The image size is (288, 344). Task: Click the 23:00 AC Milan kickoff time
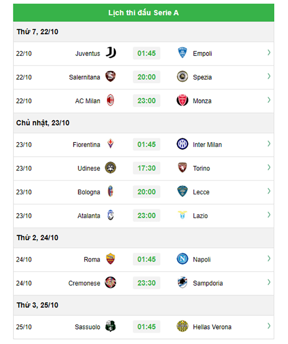click(x=146, y=100)
